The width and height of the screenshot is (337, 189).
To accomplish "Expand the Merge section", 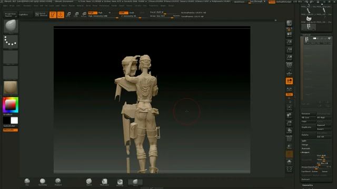I will click(x=305, y=145).
